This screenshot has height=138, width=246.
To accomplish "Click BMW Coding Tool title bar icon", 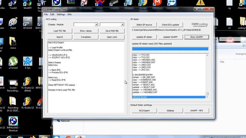I will 45,10.
